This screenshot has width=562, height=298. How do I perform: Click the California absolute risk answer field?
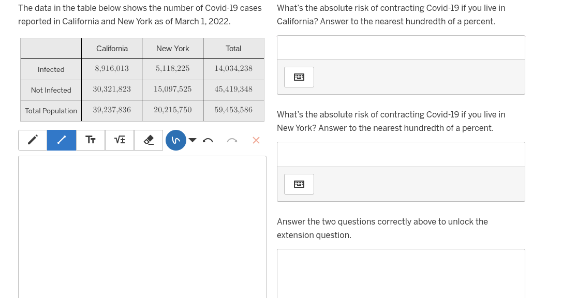[x=401, y=47]
